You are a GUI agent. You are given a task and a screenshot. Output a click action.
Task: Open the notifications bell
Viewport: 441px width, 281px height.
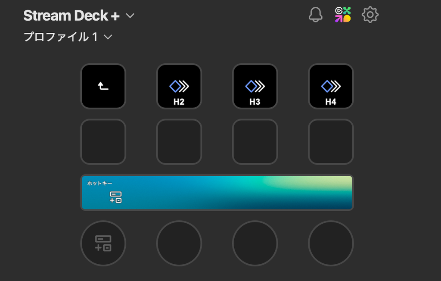315,15
